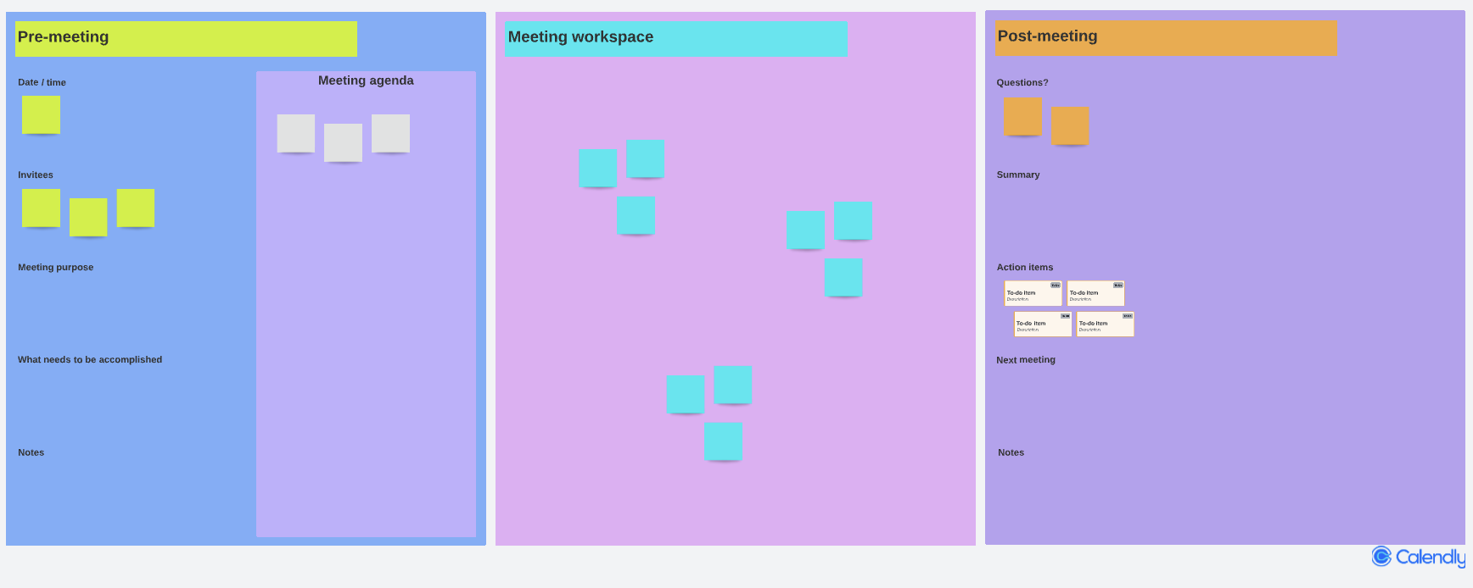Viewport: 1473px width, 588px height.
Task: Click the second orange sticky note under Questions?
Action: [1070, 125]
